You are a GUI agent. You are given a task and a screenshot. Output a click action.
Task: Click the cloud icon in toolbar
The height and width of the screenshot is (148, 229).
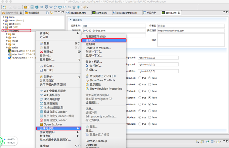[65, 7]
